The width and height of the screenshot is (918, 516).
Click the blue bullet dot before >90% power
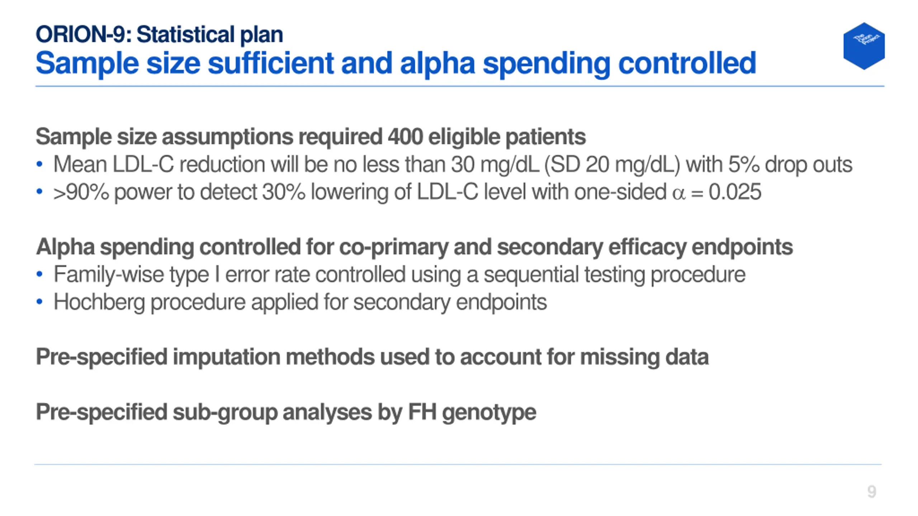pyautogui.click(x=39, y=192)
